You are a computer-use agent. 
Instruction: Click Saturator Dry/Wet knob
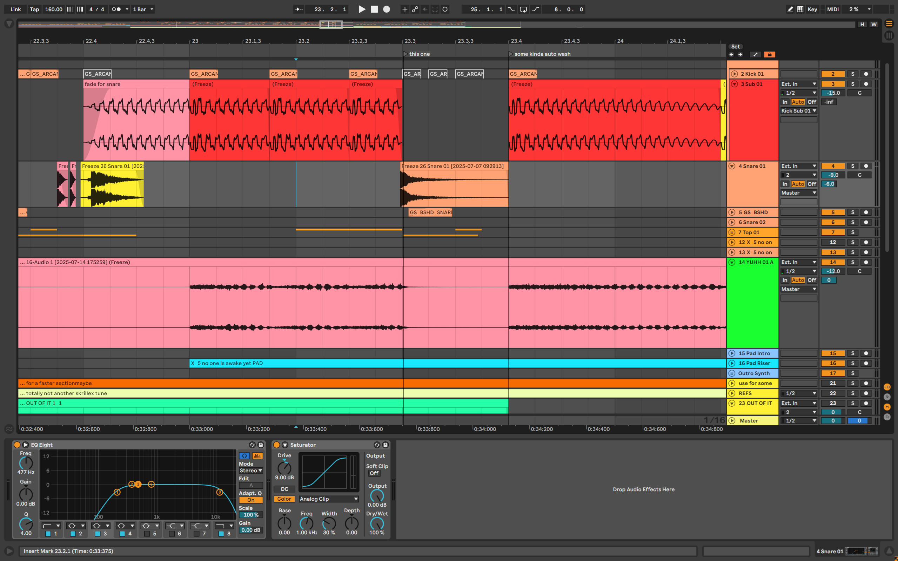[377, 523]
